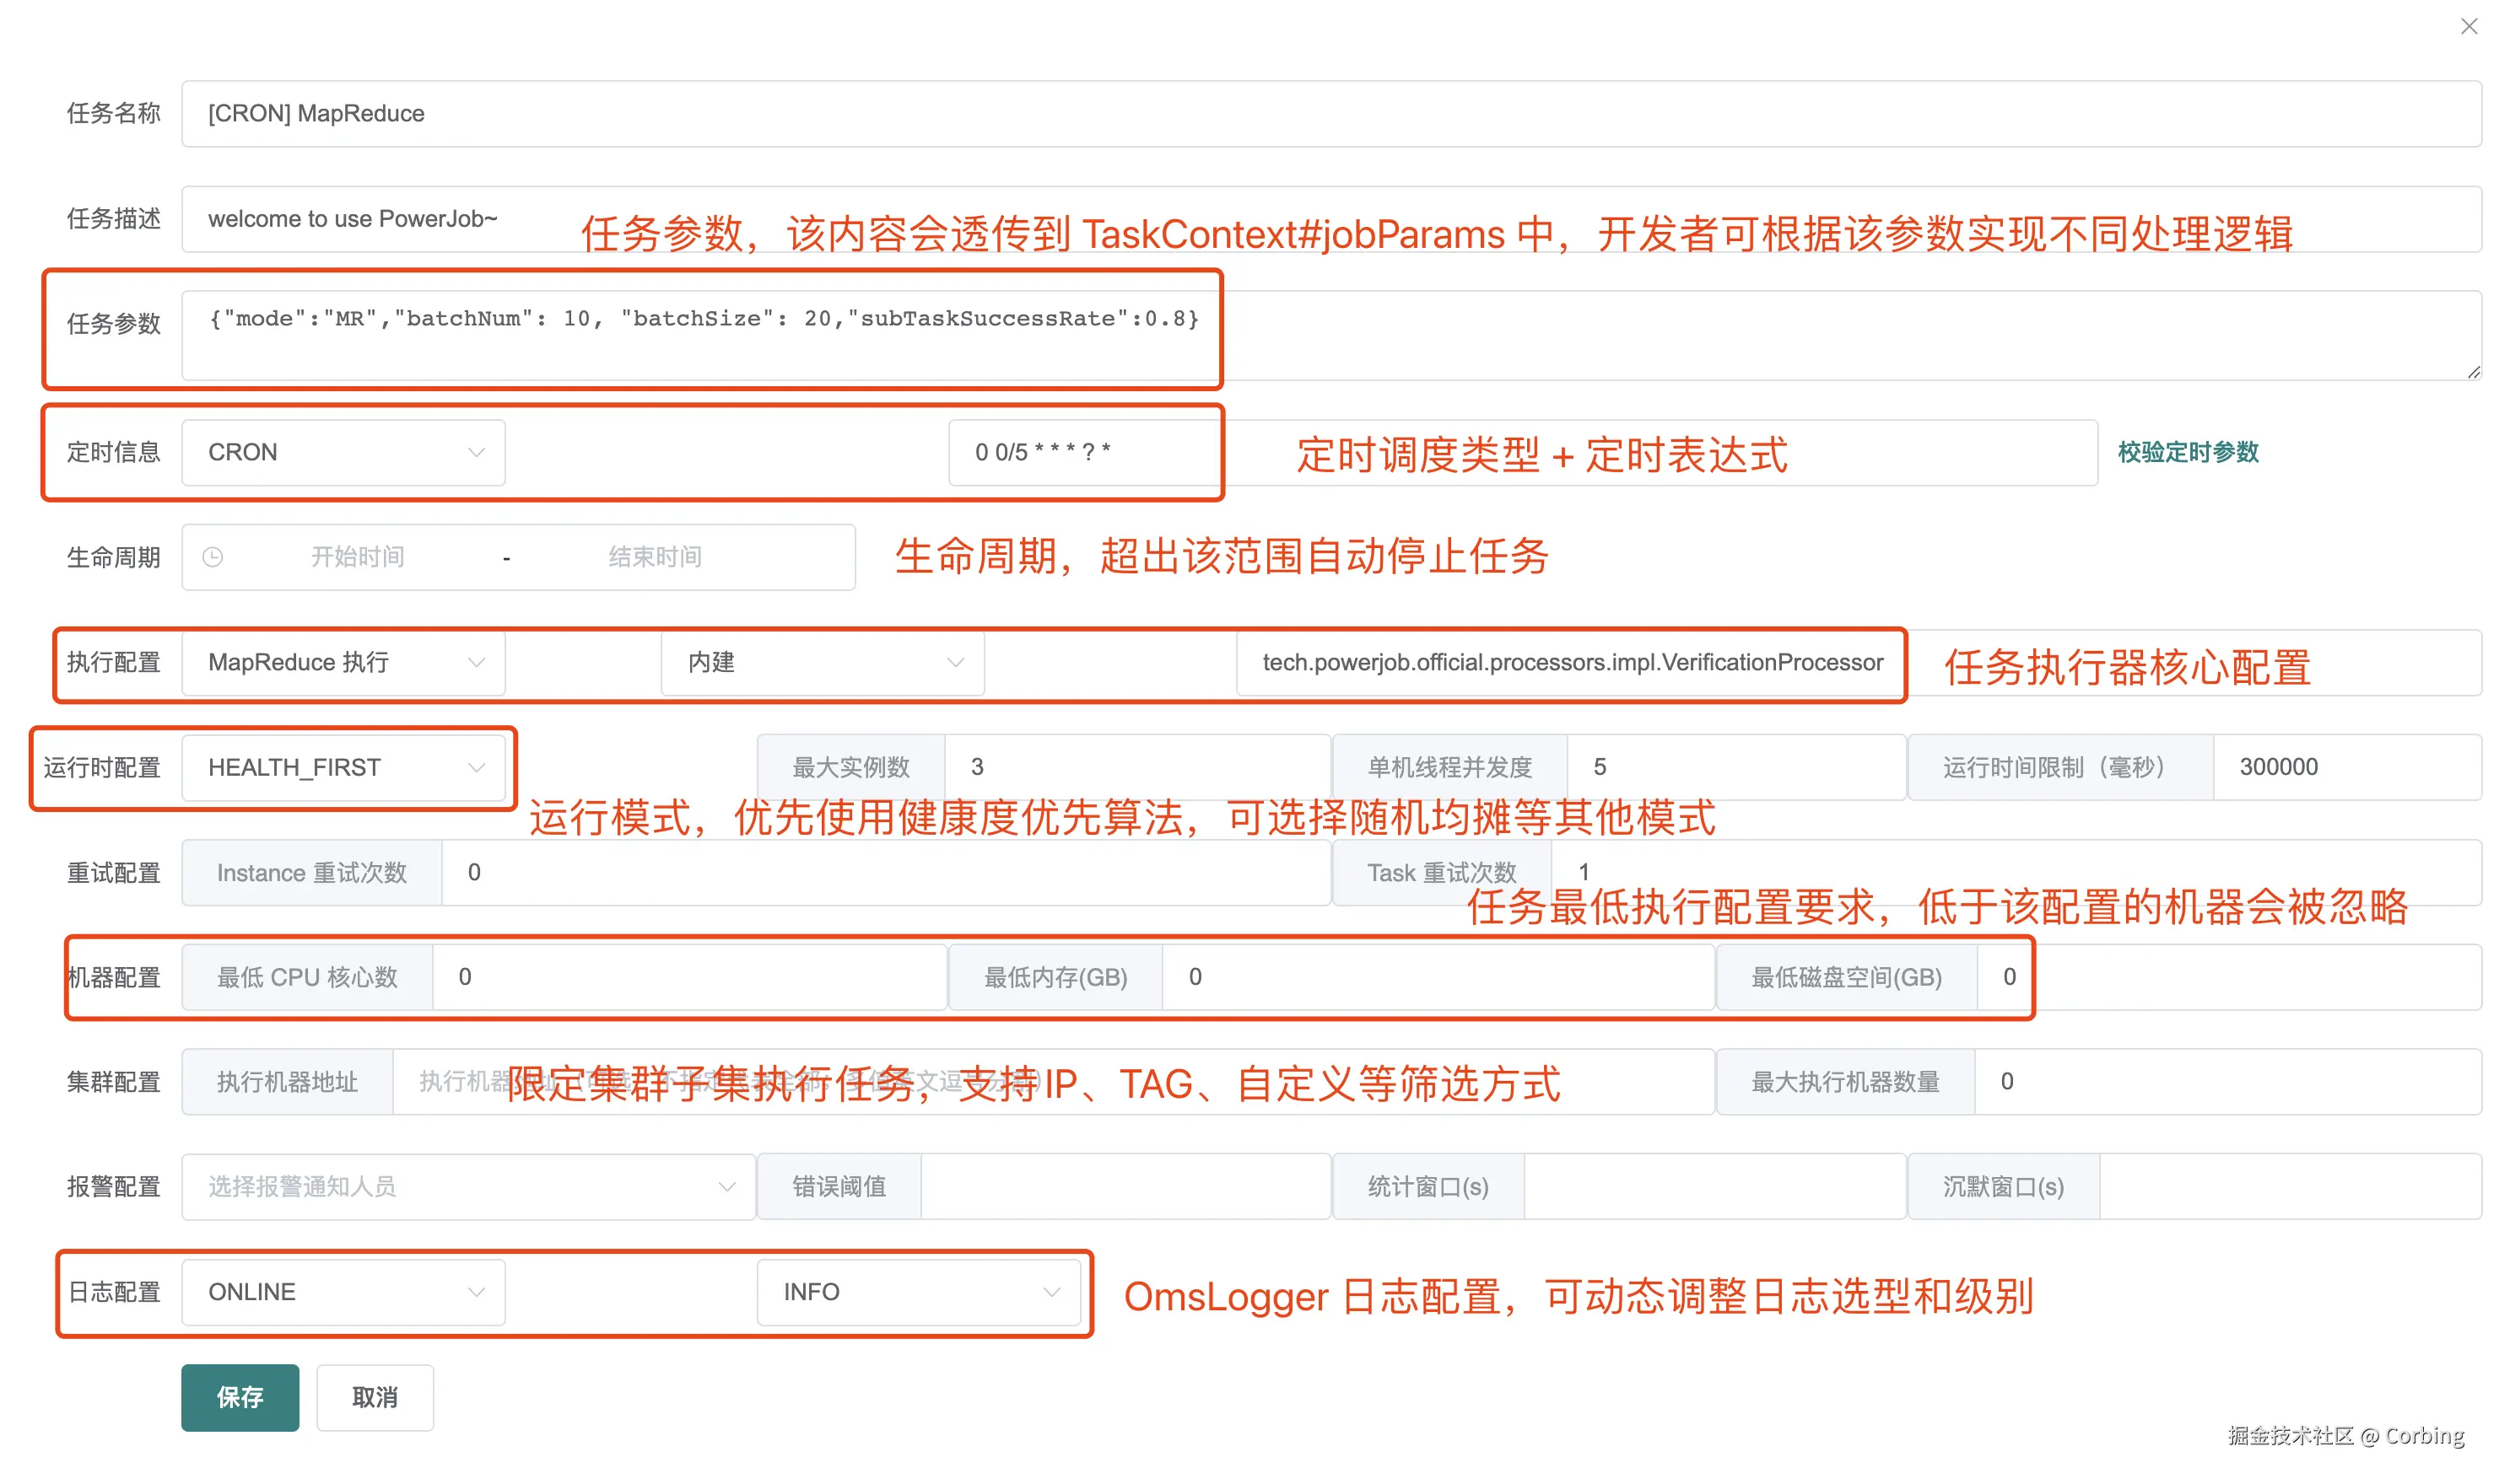Select the 结束时间 end time field
The width and height of the screenshot is (2499, 1484).
tap(654, 557)
